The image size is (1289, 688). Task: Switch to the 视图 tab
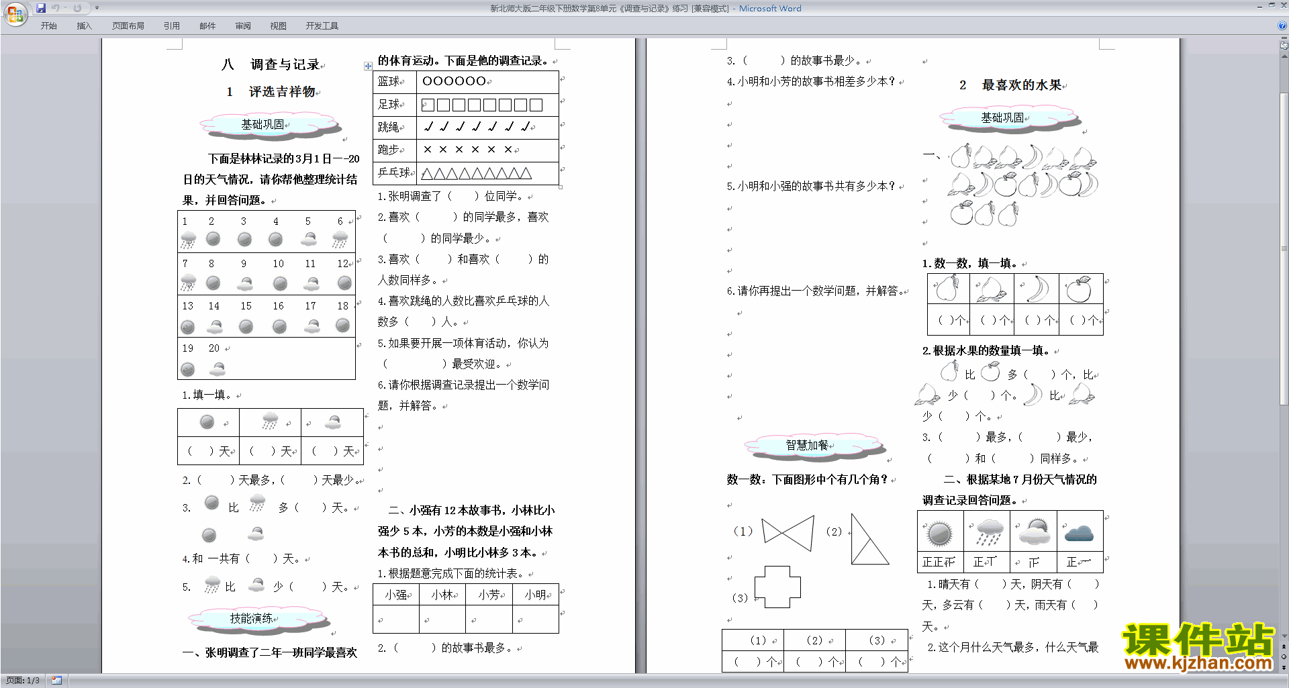pos(278,26)
